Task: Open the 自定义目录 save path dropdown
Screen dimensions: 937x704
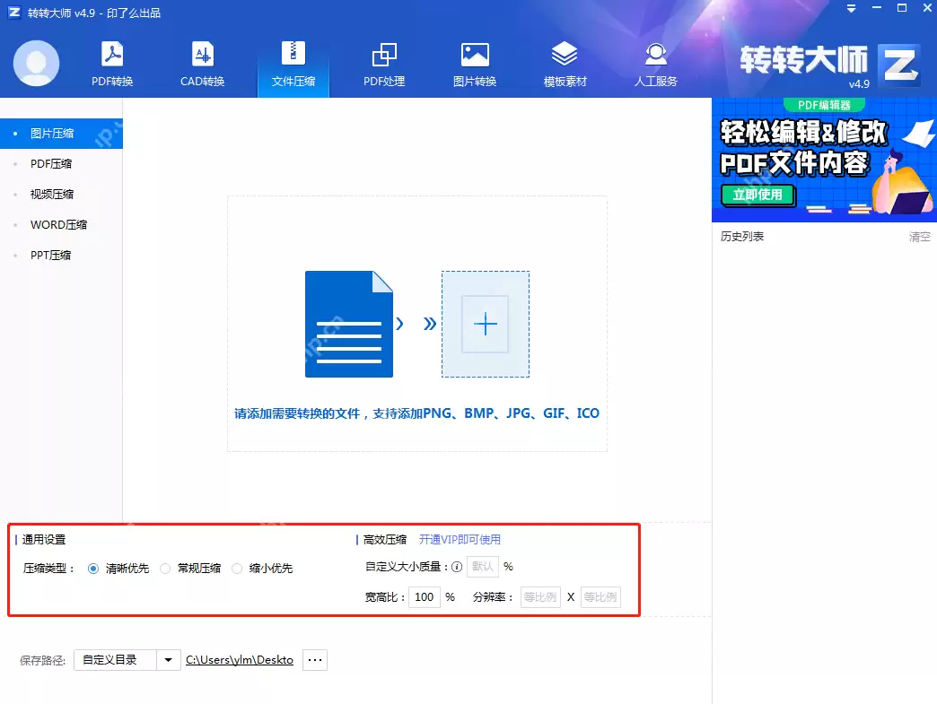Action: coord(168,659)
